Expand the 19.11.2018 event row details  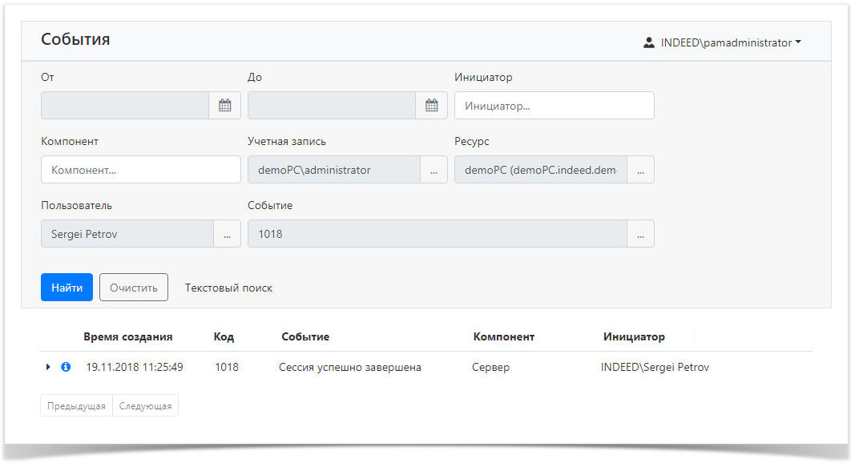click(48, 367)
